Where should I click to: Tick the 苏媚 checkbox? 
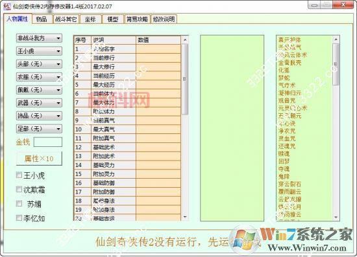(x=19, y=203)
